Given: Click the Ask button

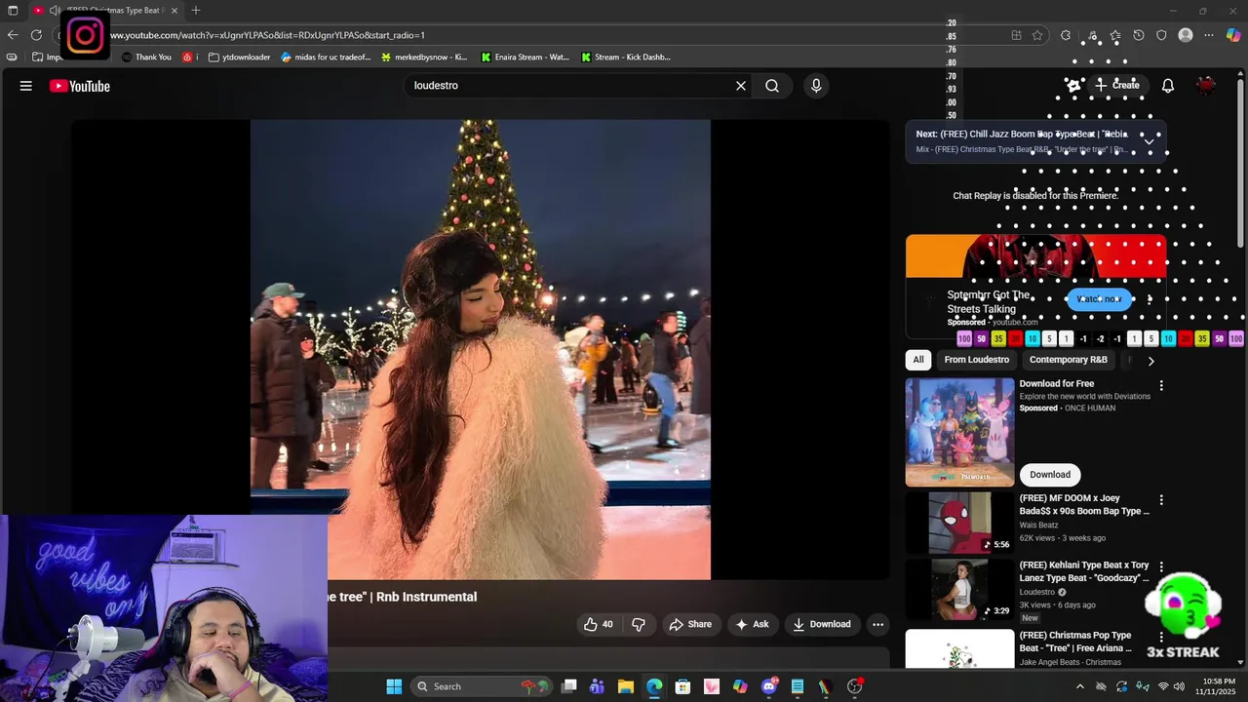Looking at the screenshot, I should click(x=752, y=624).
